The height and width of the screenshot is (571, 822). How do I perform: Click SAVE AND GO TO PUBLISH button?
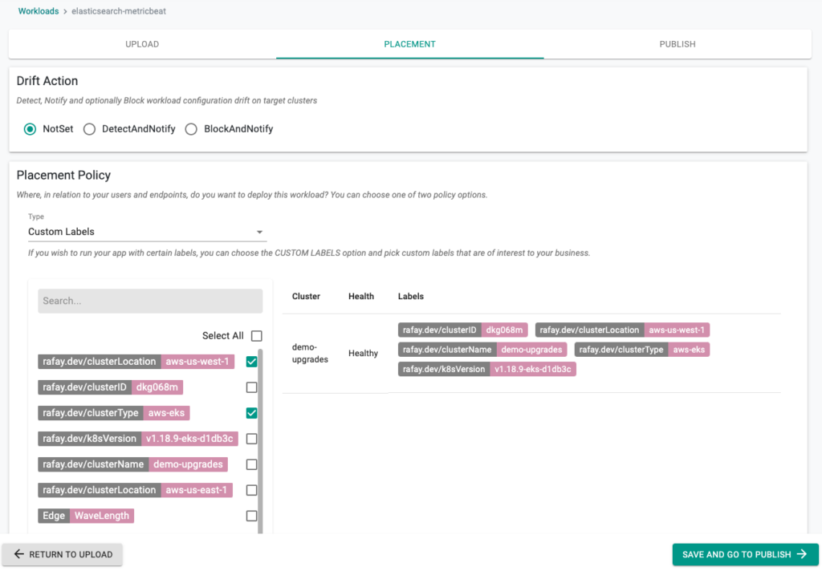click(745, 554)
